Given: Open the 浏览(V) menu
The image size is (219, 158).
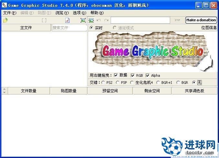Looking at the screenshot, I should pos(62,13).
